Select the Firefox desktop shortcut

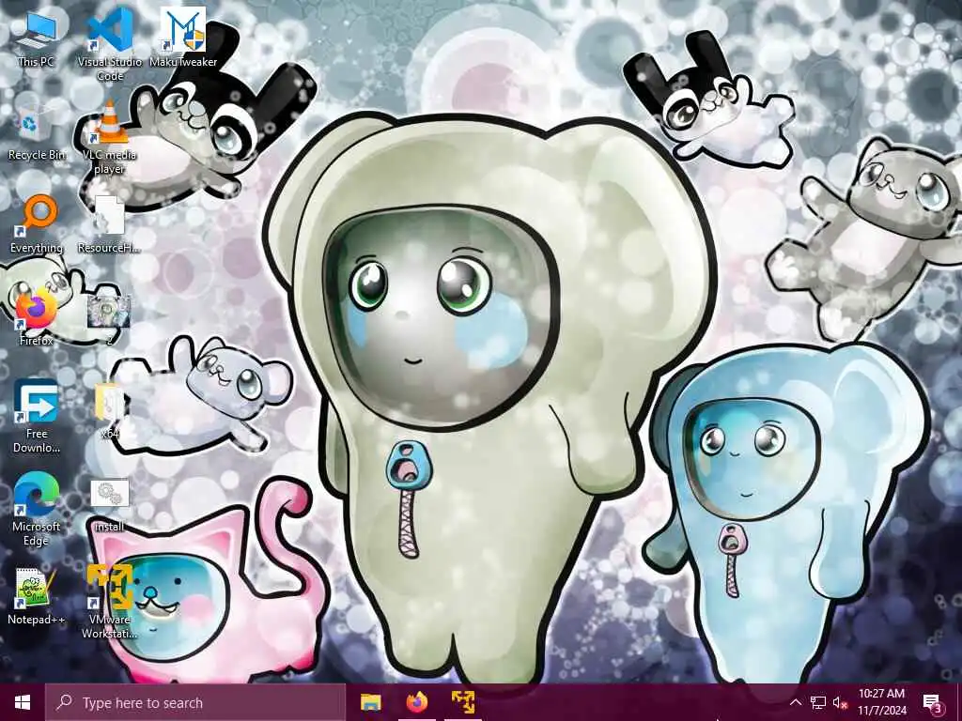point(37,317)
